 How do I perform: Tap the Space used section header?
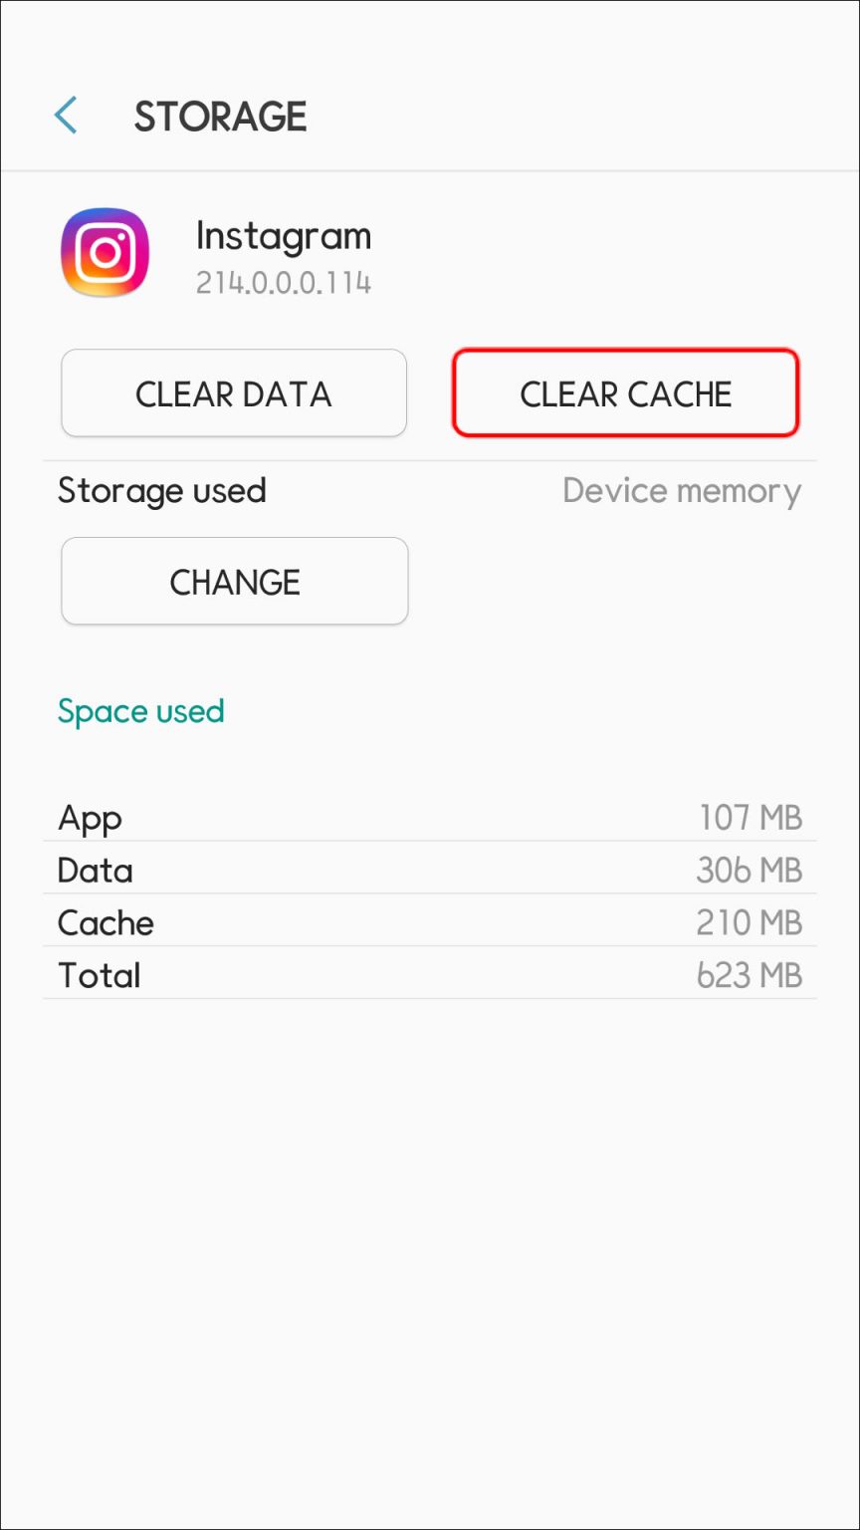[141, 711]
